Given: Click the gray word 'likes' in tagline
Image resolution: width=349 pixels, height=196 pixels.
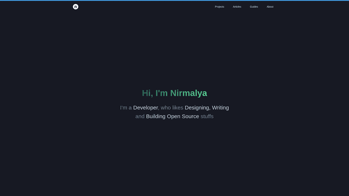Looking at the screenshot, I should click(x=178, y=108).
